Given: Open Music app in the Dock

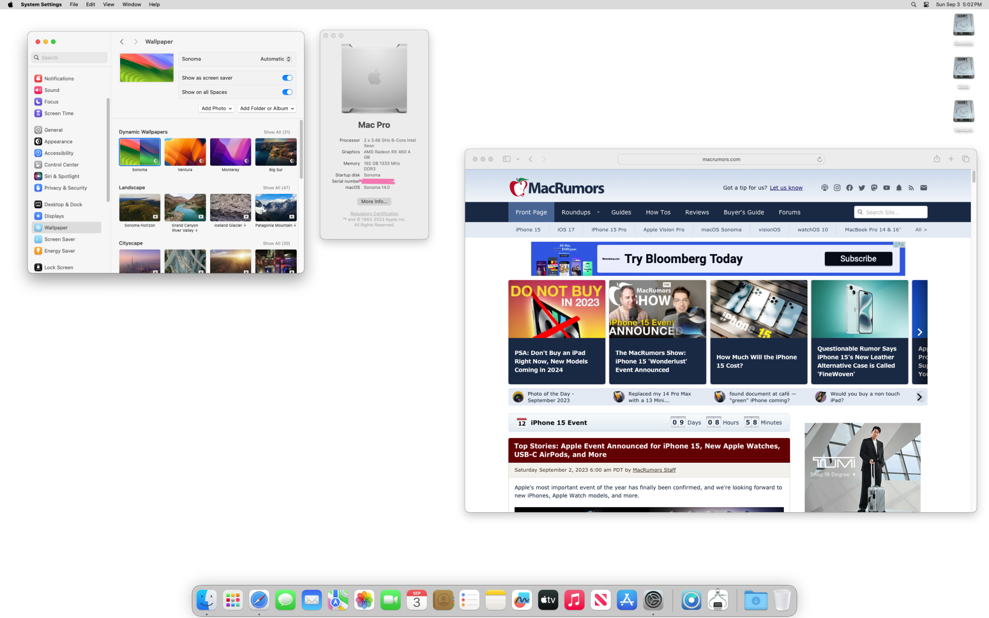Looking at the screenshot, I should click(x=574, y=600).
